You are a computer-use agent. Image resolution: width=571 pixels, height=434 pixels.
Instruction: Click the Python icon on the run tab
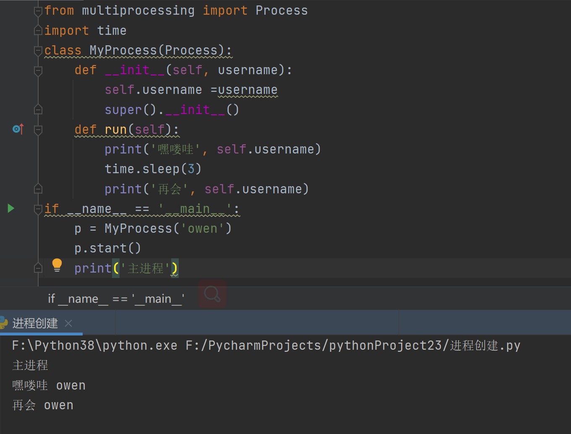tap(3, 323)
